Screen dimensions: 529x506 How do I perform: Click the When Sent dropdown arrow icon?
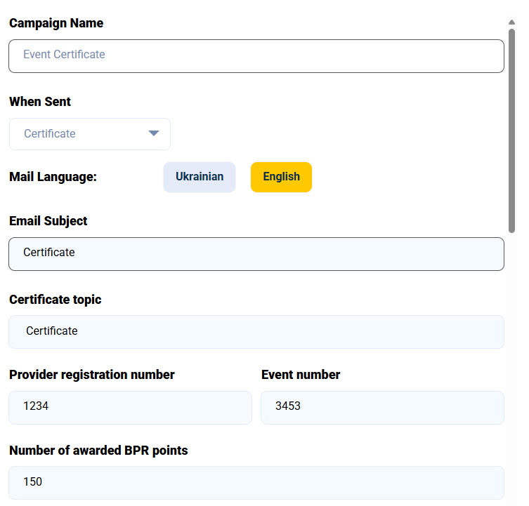click(x=154, y=134)
